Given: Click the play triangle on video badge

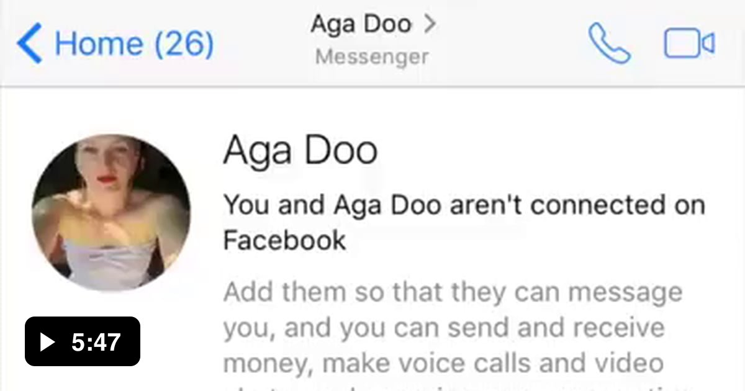Looking at the screenshot, I should tap(47, 341).
